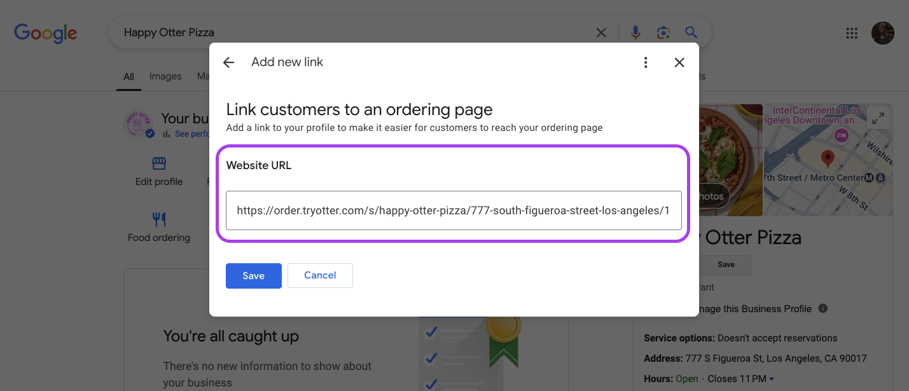Clear the Google search box text

(600, 32)
